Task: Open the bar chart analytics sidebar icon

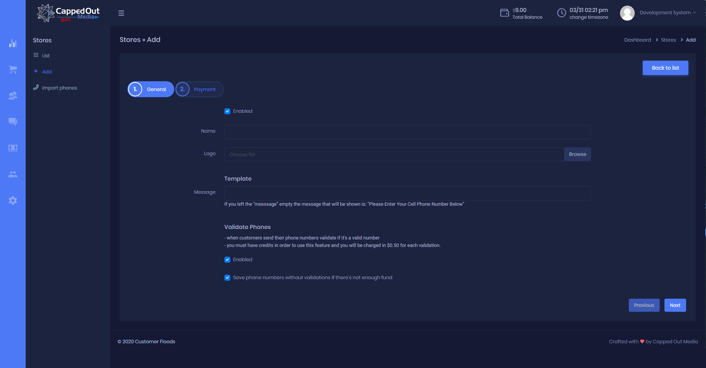Action: tap(13, 43)
